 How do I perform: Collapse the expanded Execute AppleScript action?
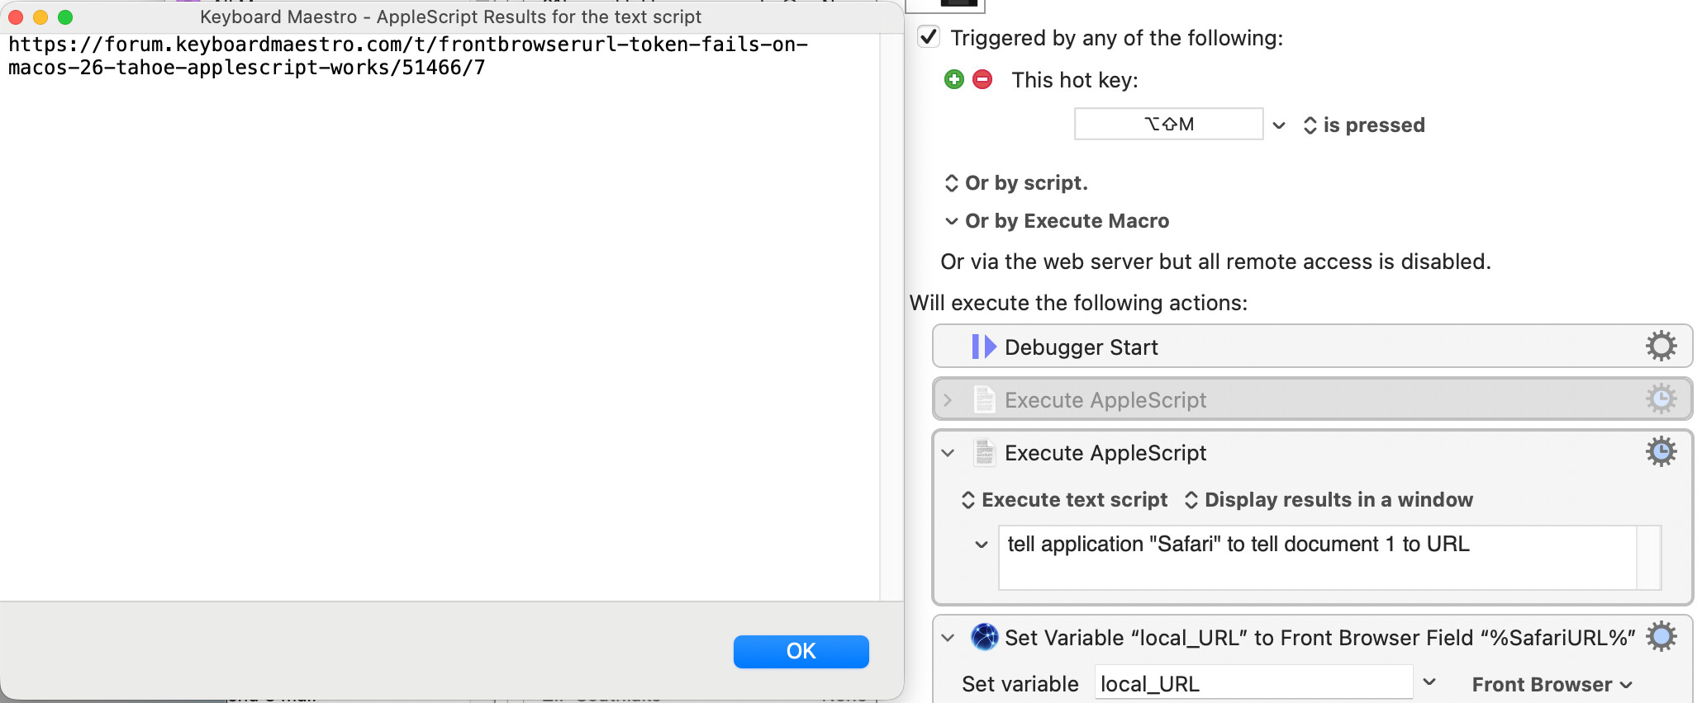point(948,453)
